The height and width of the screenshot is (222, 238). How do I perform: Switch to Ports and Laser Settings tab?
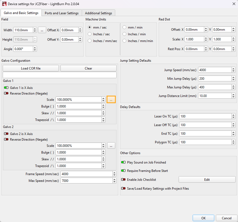[x=62, y=13]
